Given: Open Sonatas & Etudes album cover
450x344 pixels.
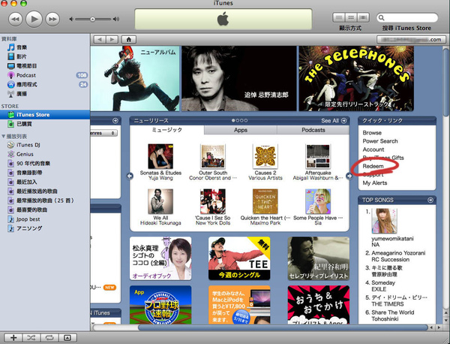Looking at the screenshot, I should tap(160, 156).
